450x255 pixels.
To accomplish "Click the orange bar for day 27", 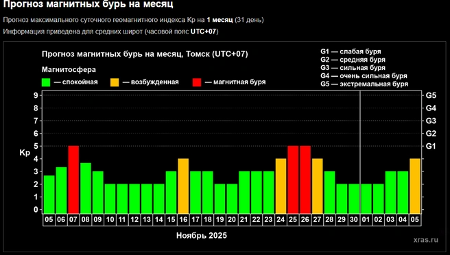I will click(318, 186).
